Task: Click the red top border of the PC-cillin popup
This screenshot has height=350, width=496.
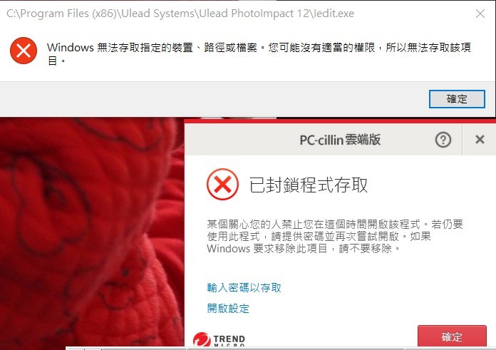Action: [340, 121]
